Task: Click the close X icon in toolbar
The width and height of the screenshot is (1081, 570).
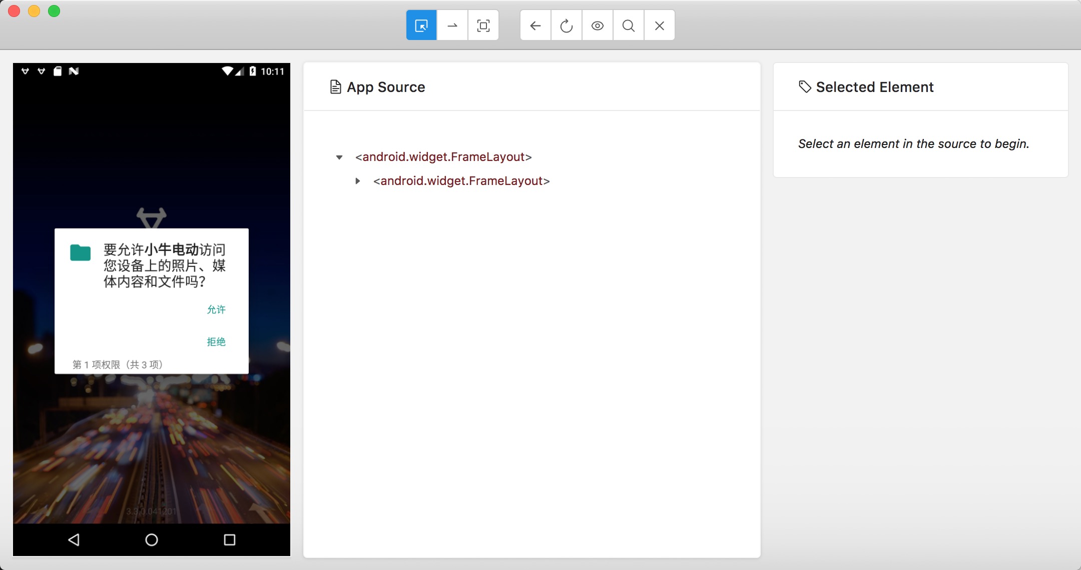Action: [x=659, y=25]
